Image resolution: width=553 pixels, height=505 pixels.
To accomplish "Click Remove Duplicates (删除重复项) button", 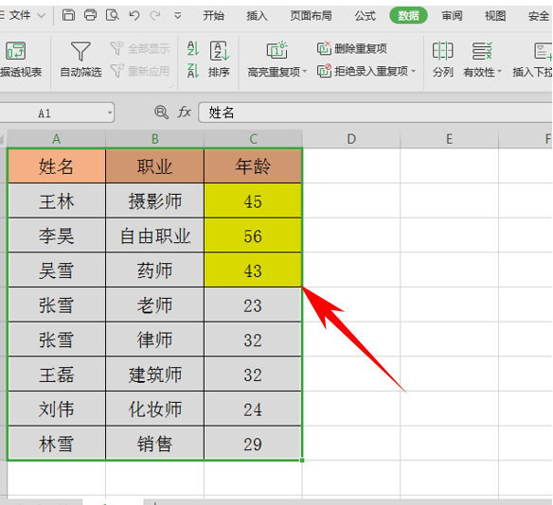I will tap(351, 48).
